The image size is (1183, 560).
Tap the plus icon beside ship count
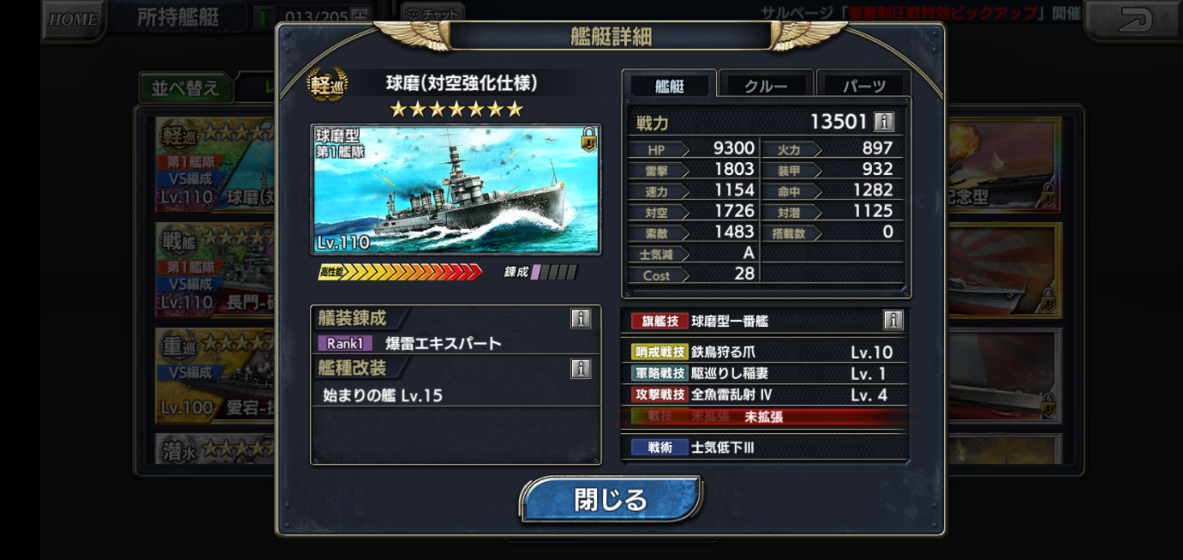point(360,16)
